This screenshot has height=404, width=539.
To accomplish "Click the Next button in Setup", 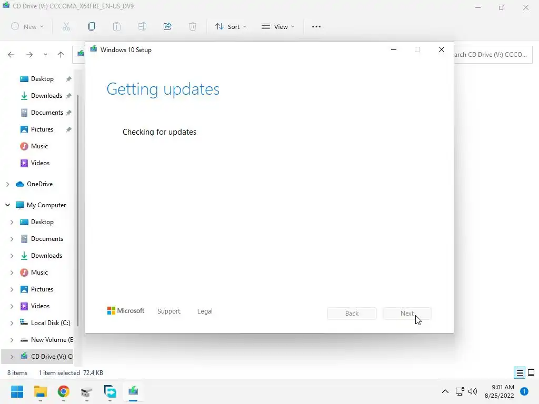I will coord(407,314).
